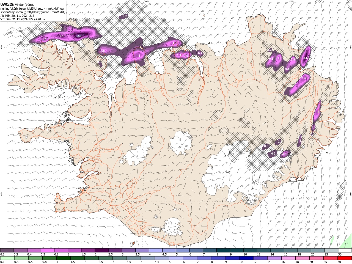The width and height of the screenshot is (352, 264).
Task: Click the 0.4 snowfall value on the map
Action: click(x=200, y=53)
